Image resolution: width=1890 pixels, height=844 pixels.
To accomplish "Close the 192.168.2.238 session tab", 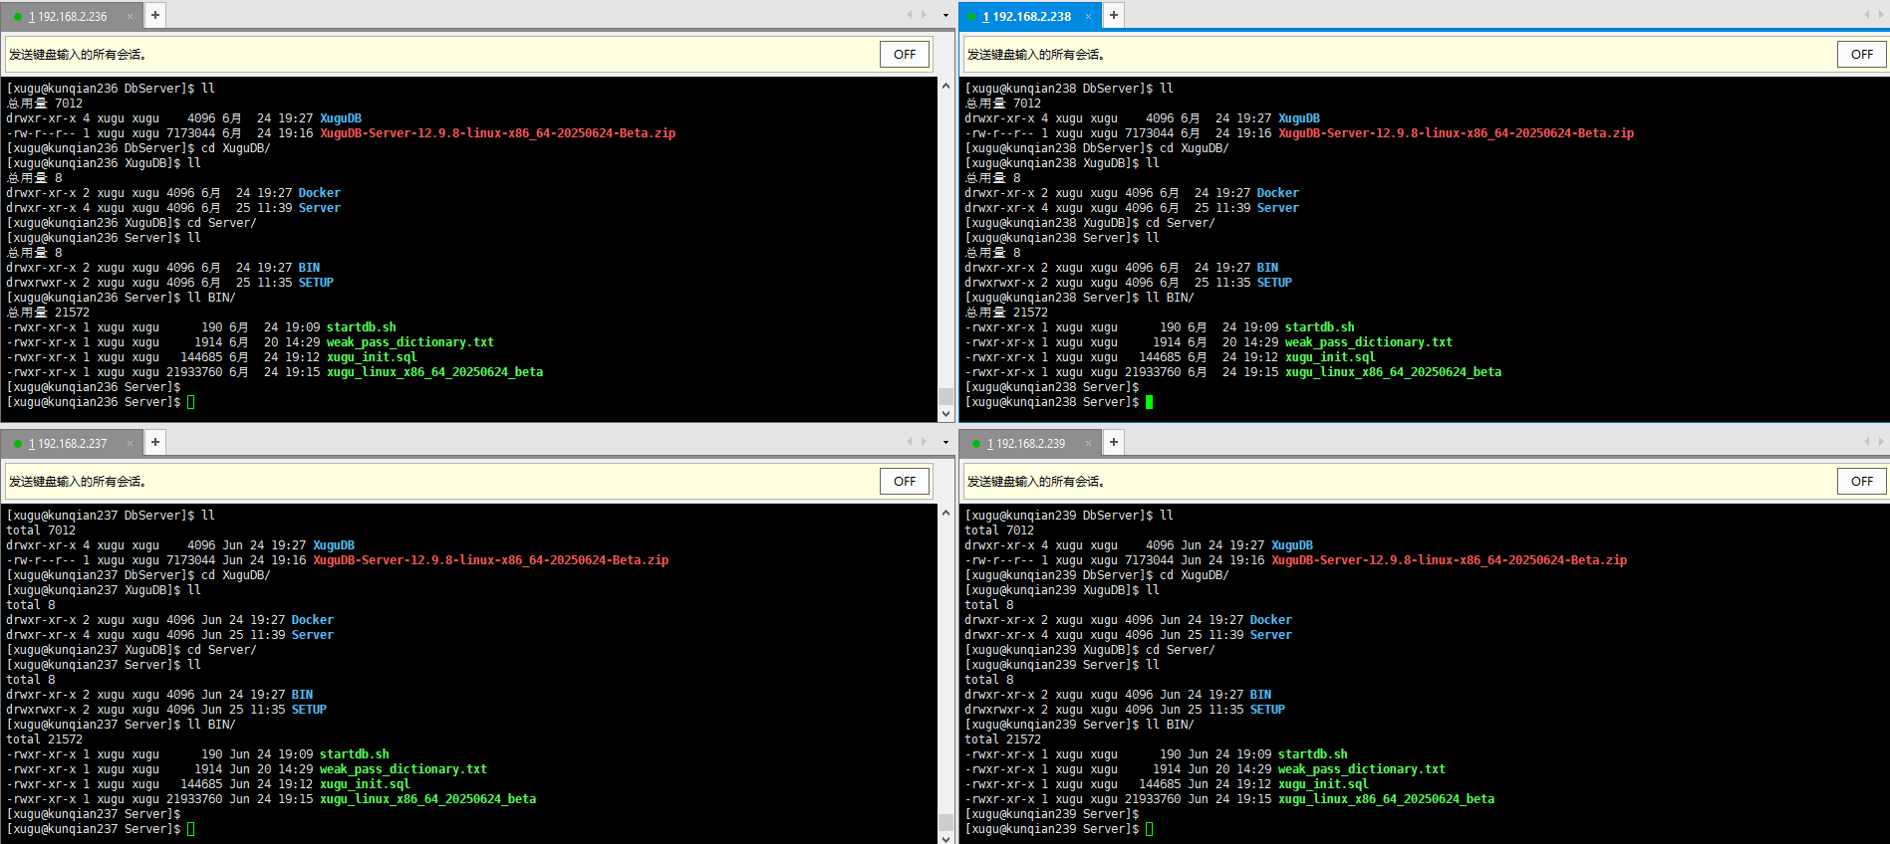I will point(1088,17).
